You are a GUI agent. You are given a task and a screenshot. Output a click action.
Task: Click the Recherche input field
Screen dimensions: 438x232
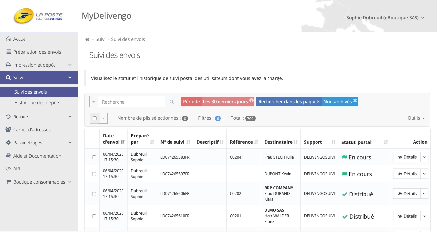pos(131,102)
